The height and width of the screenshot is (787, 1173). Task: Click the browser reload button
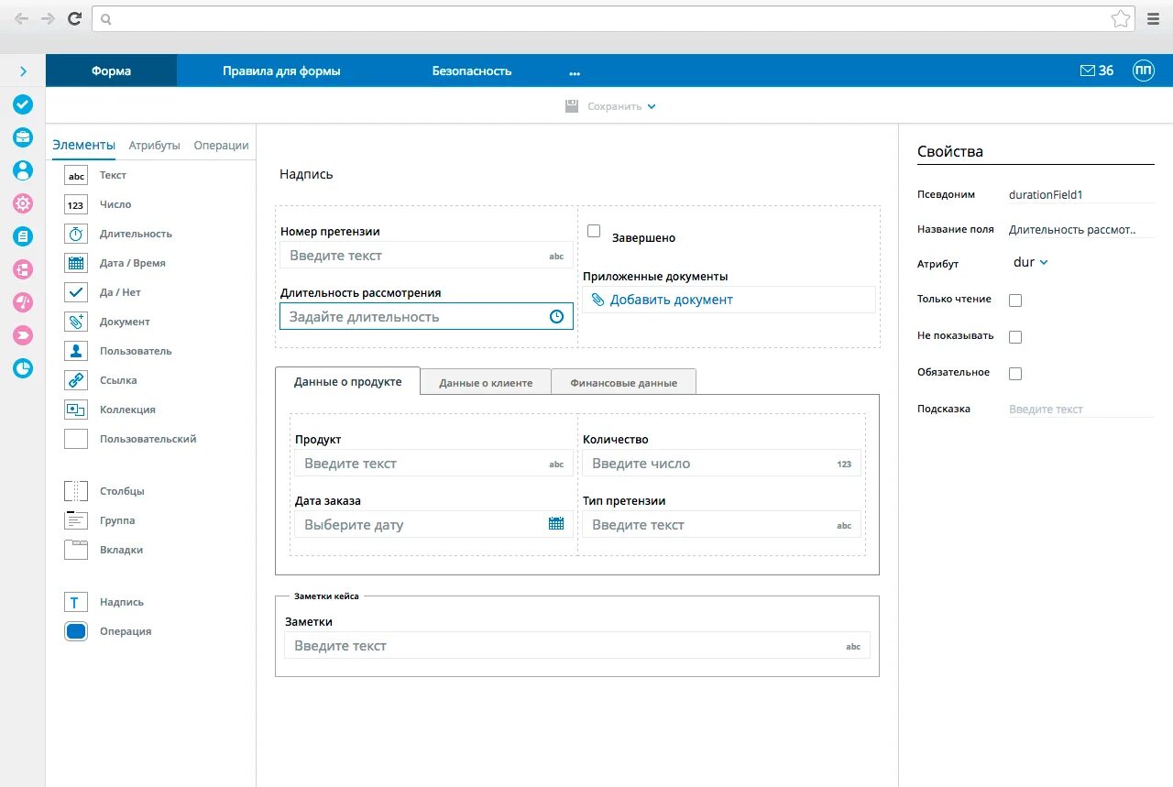pos(75,18)
